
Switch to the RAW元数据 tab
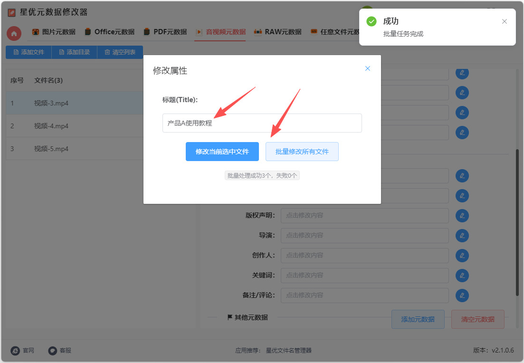point(278,32)
